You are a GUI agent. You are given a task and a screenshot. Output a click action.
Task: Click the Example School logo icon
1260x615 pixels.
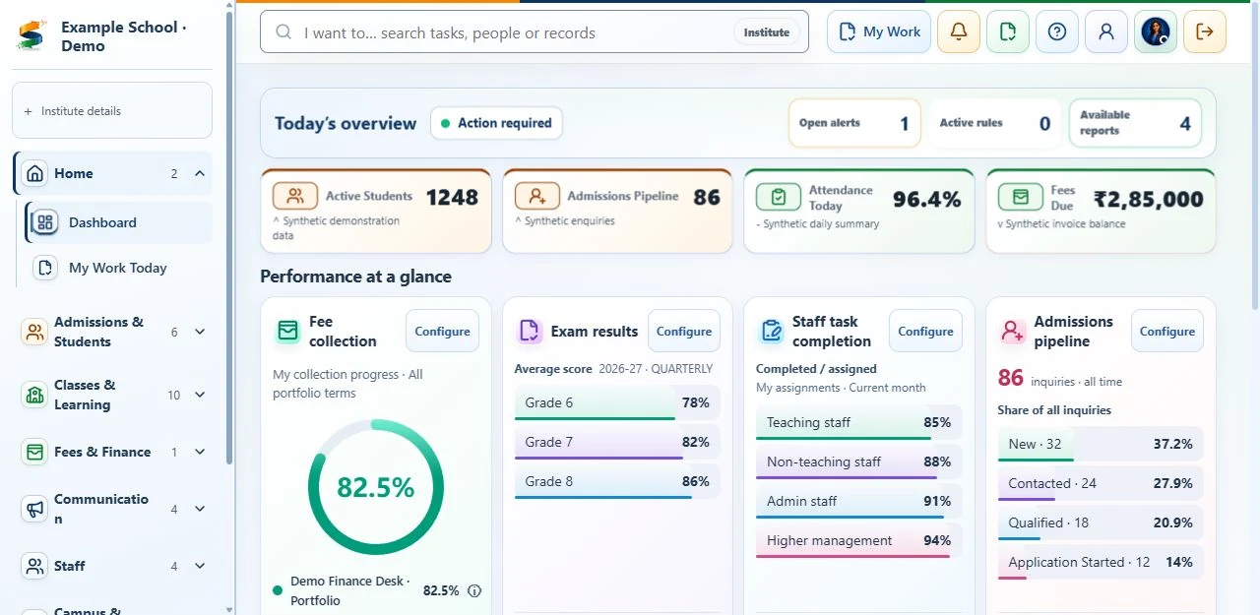click(x=31, y=36)
